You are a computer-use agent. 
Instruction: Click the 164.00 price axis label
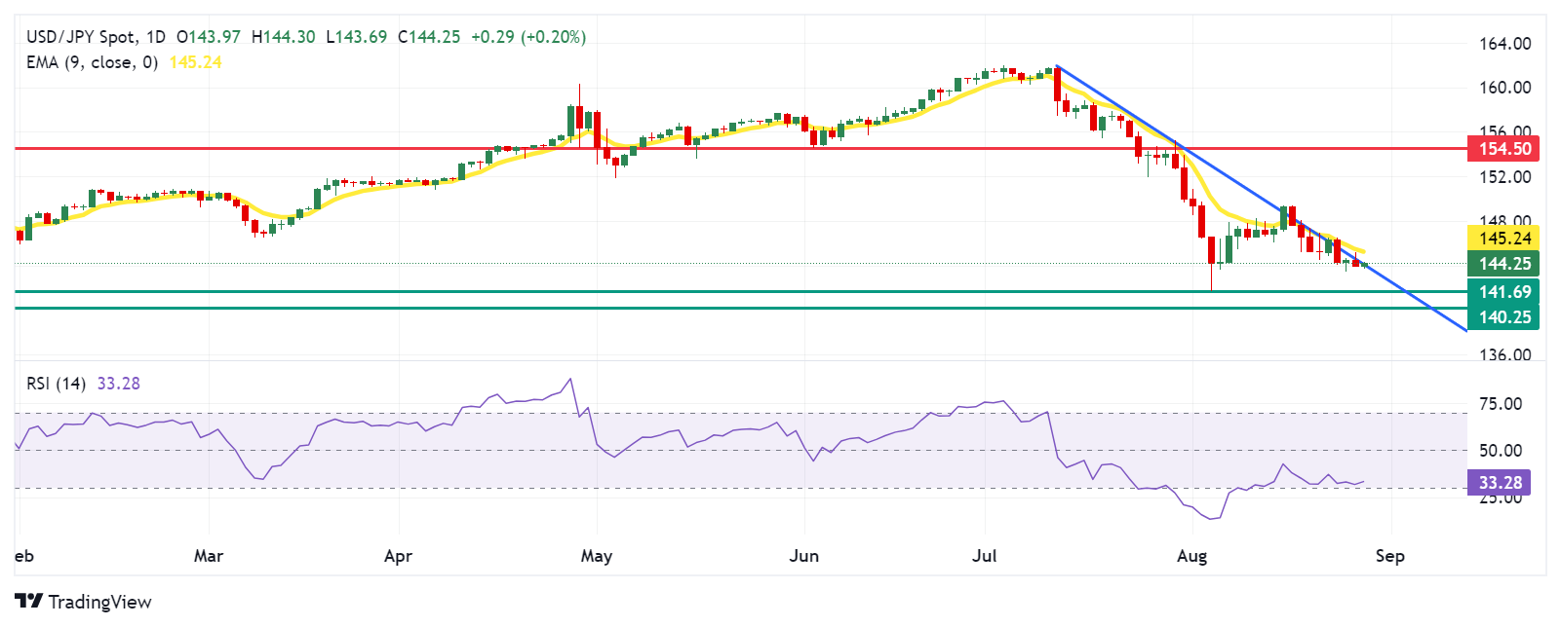click(1504, 44)
